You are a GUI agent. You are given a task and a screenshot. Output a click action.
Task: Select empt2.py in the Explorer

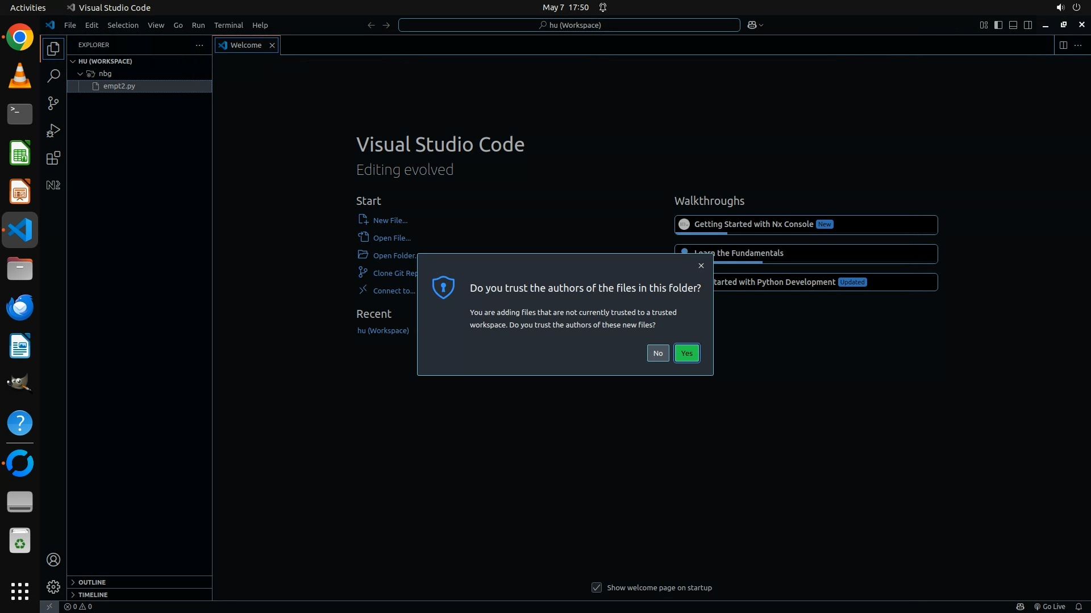pyautogui.click(x=119, y=86)
